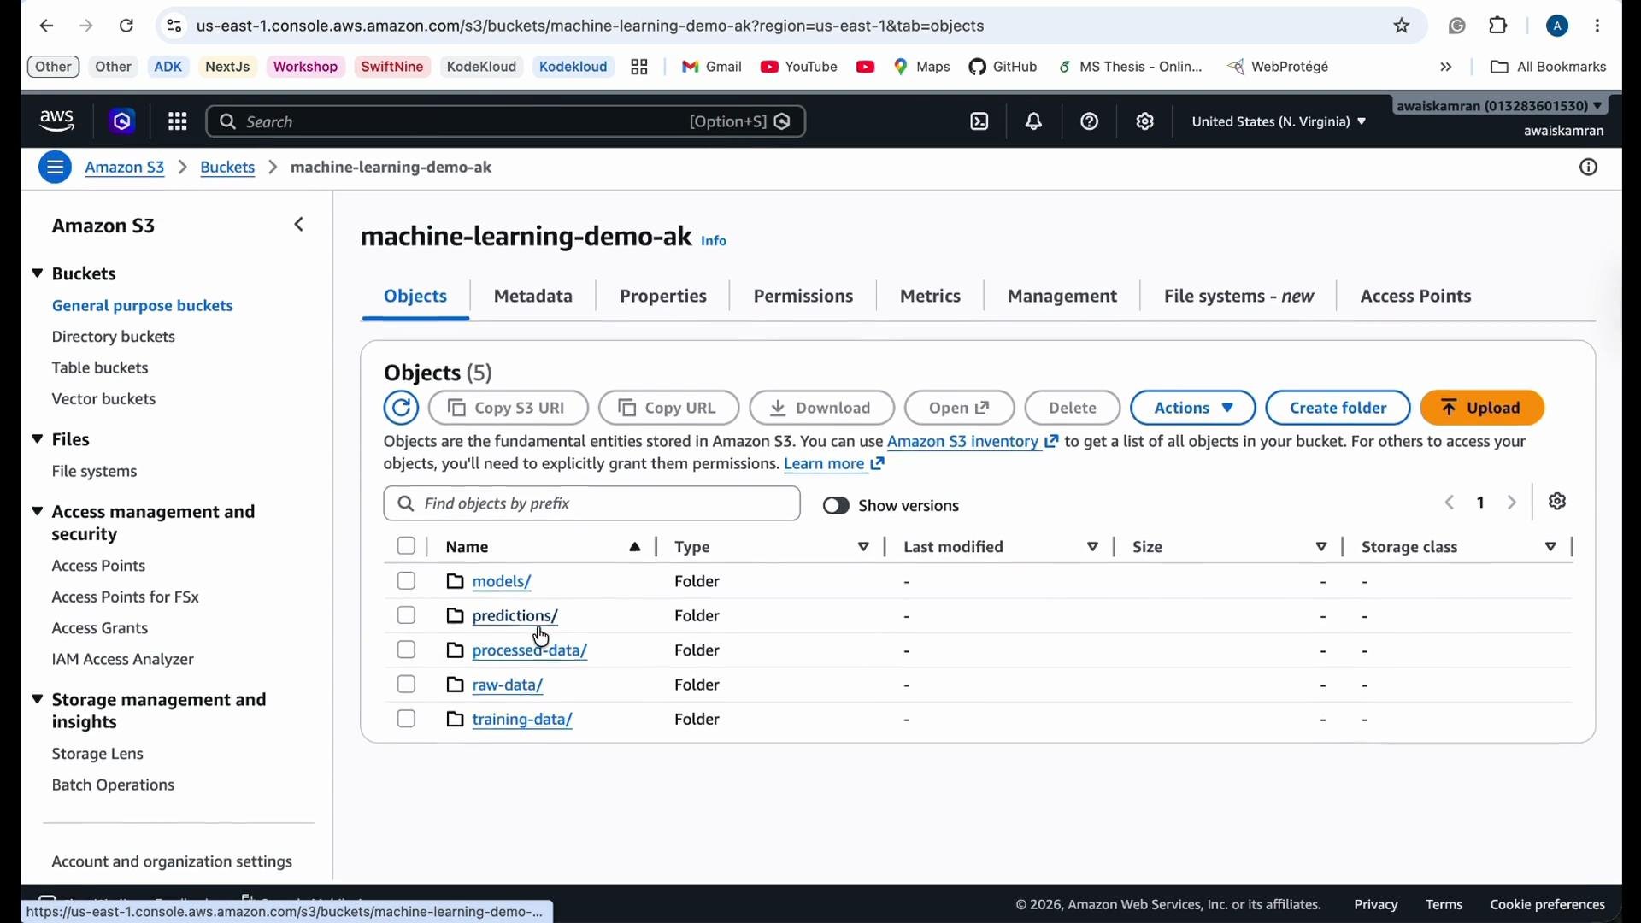Open the notifications bell

(x=1035, y=122)
